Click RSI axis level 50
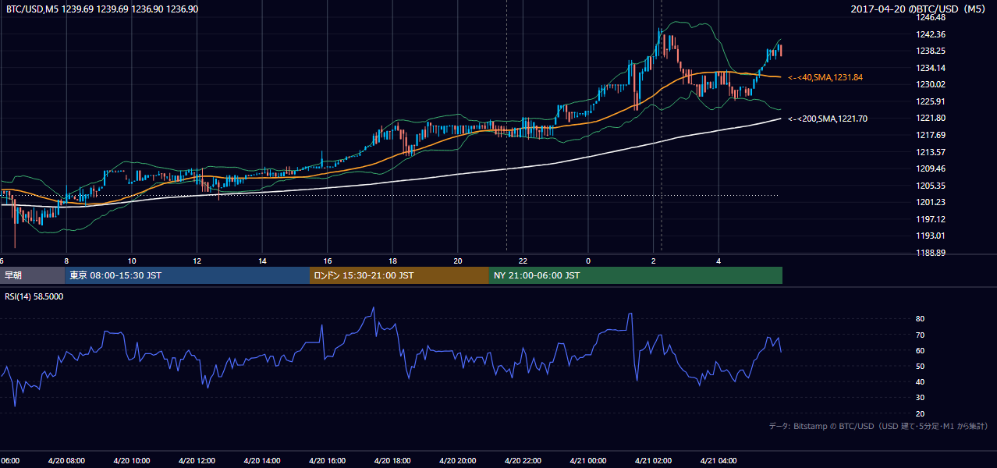Image resolution: width=997 pixels, height=468 pixels. [x=920, y=366]
